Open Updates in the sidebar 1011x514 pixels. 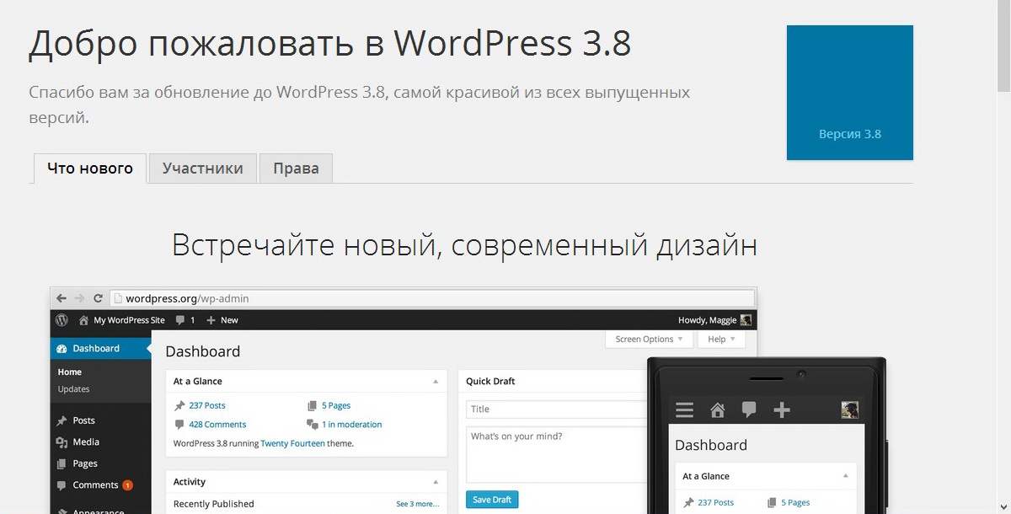[73, 389]
